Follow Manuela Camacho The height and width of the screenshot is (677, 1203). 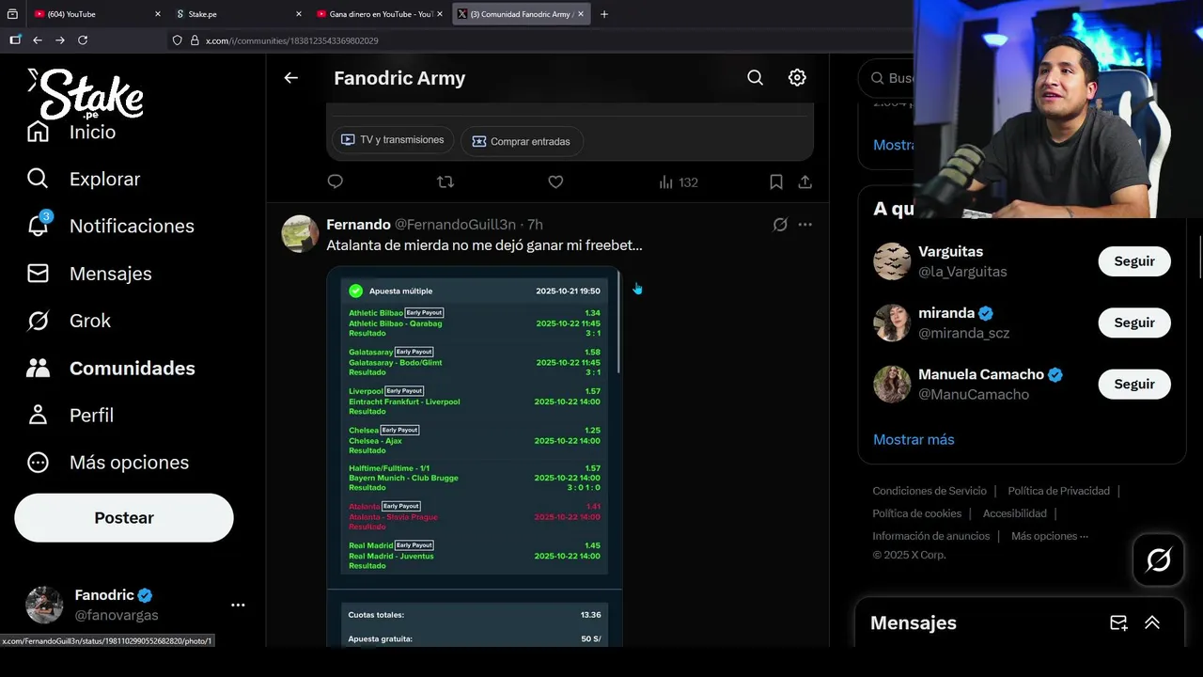[x=1134, y=384]
